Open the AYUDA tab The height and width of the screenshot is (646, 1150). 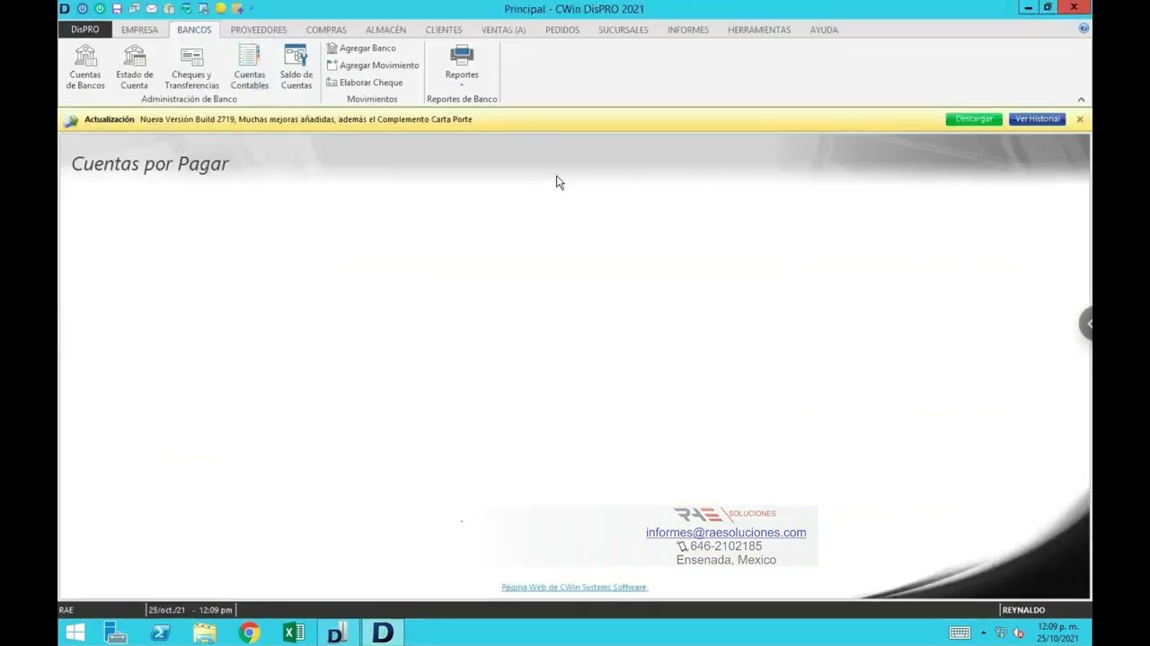pos(824,30)
